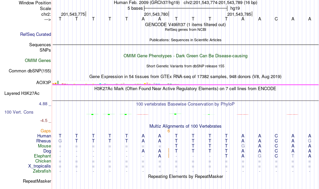
Task: Click the Dog species row label
Action: pos(47,151)
